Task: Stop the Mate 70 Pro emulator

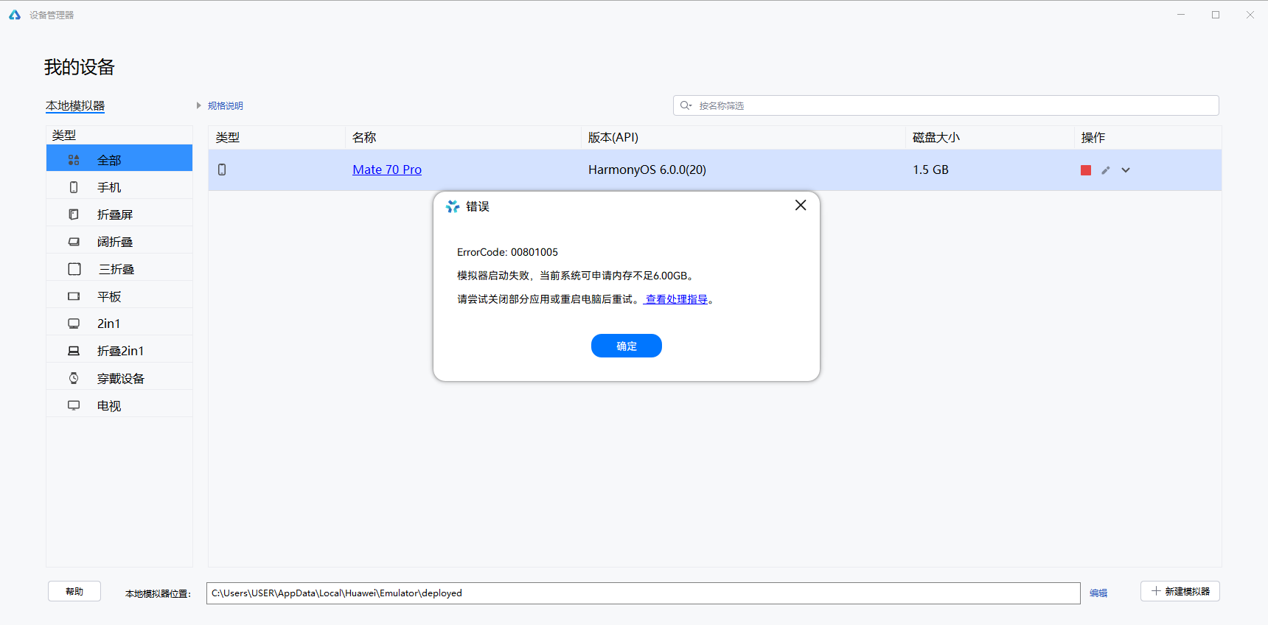Action: (1086, 170)
